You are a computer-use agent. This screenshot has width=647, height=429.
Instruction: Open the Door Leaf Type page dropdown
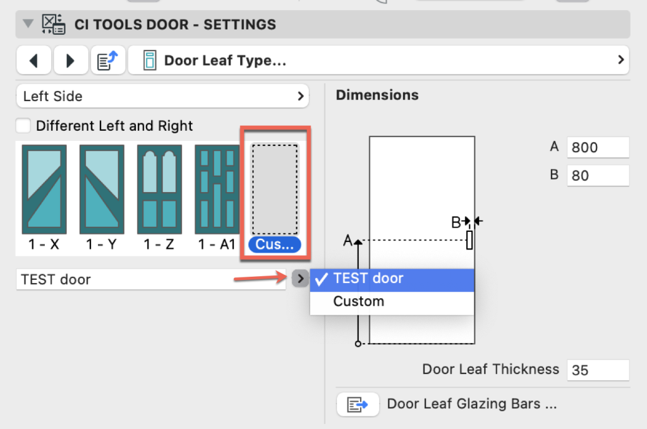[379, 60]
